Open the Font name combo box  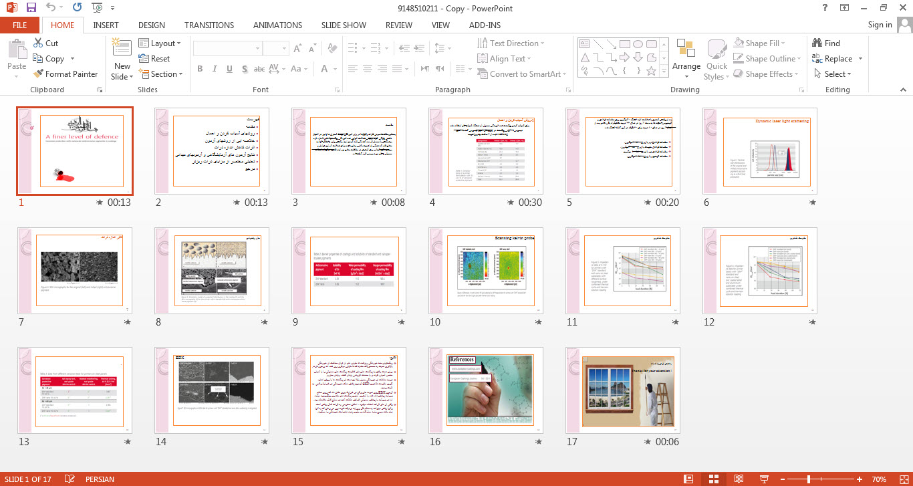pos(227,49)
